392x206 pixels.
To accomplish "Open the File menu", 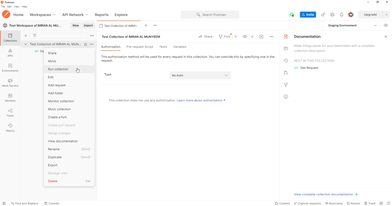I will pyautogui.click(x=3, y=7).
